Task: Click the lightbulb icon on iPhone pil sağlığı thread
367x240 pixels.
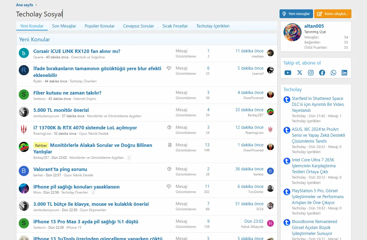Action: 169,186
